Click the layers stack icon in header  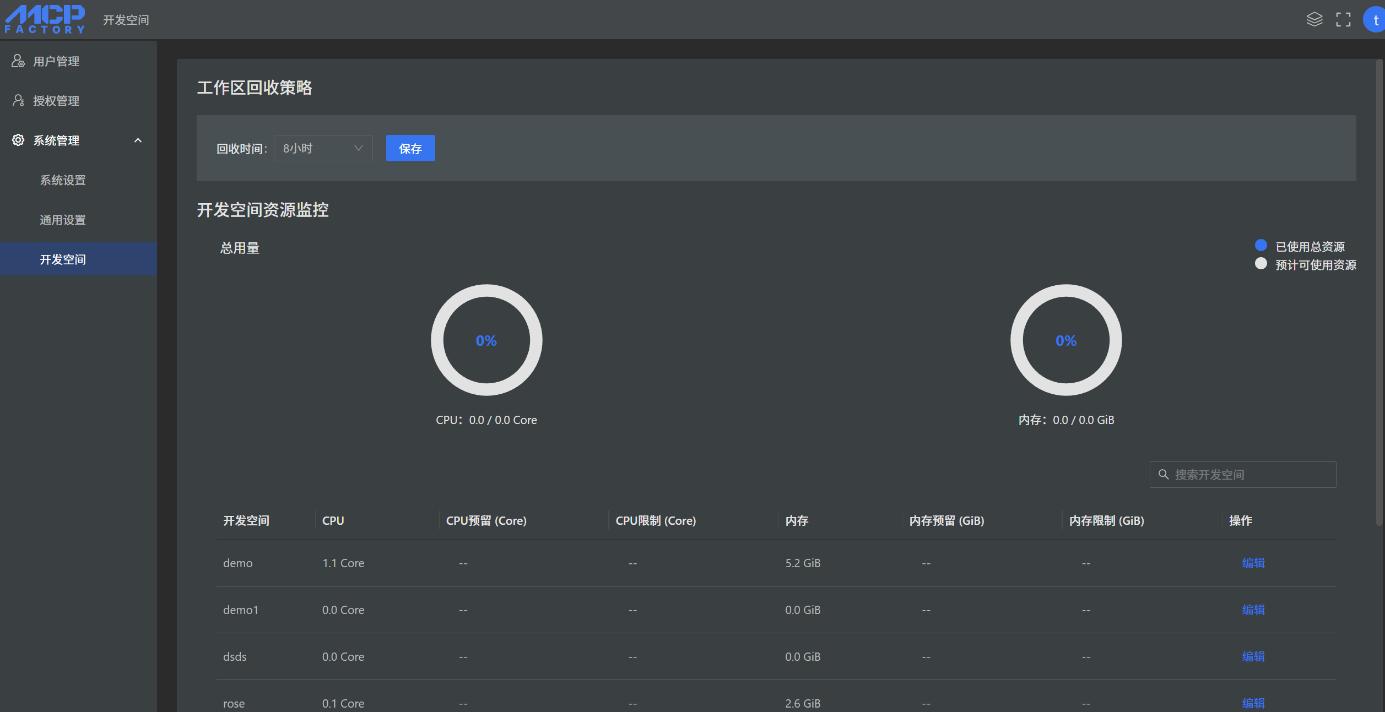pos(1314,20)
